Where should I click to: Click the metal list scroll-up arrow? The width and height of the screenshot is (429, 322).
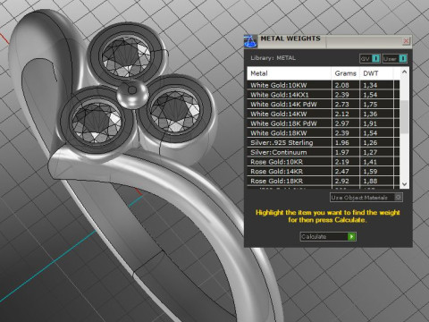point(404,72)
